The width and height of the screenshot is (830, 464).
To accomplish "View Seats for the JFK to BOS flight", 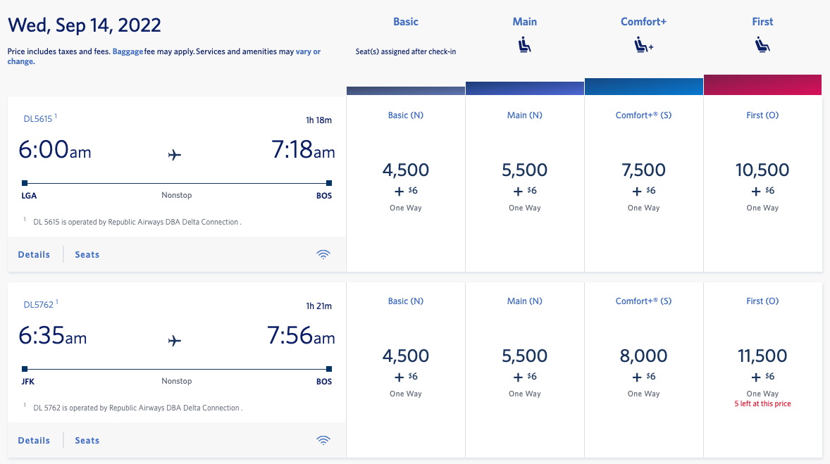I will click(87, 441).
